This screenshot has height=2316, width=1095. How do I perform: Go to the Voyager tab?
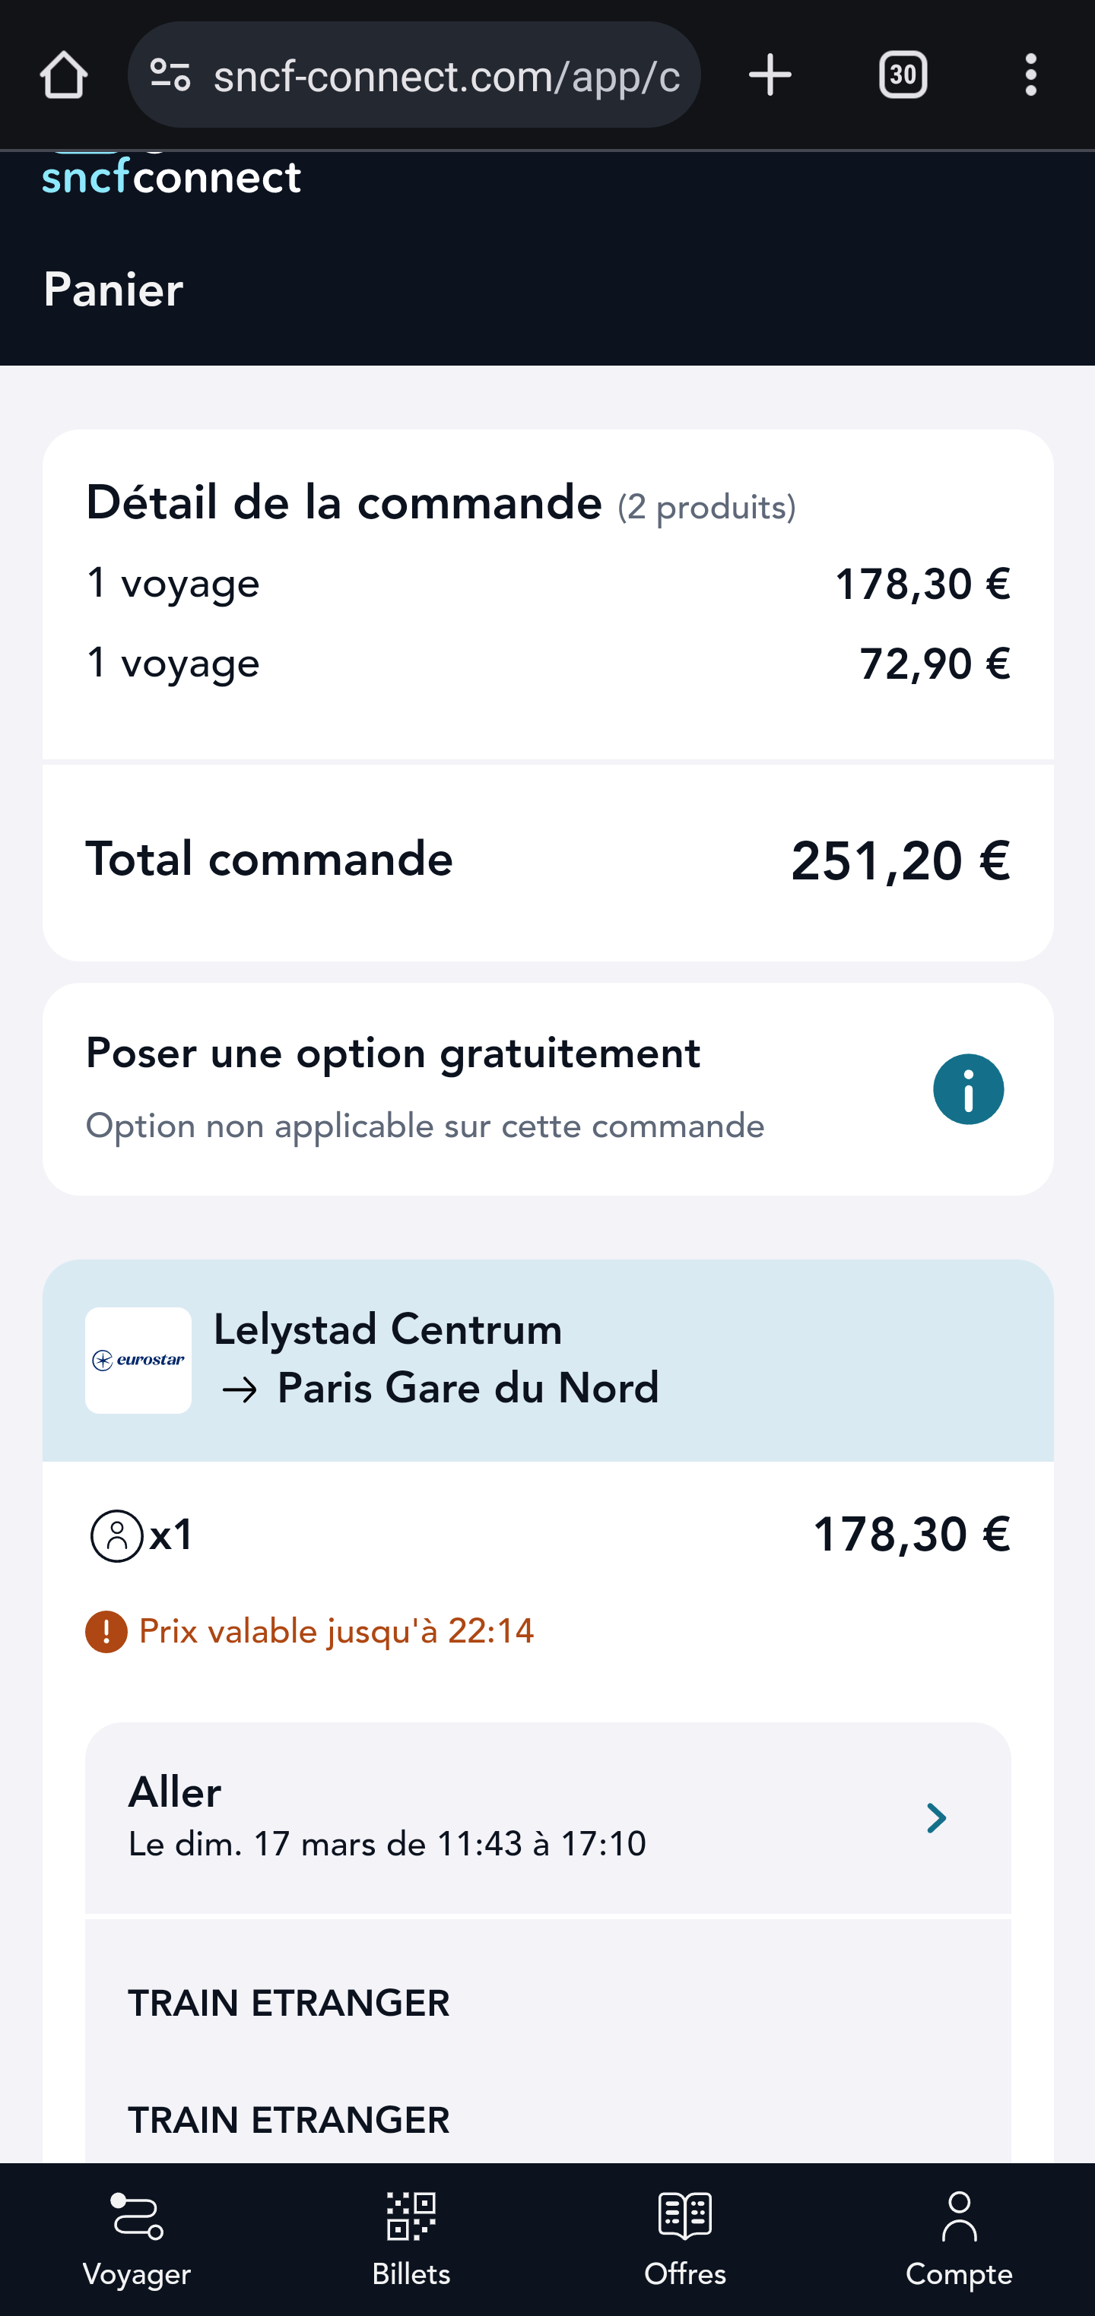(137, 2238)
